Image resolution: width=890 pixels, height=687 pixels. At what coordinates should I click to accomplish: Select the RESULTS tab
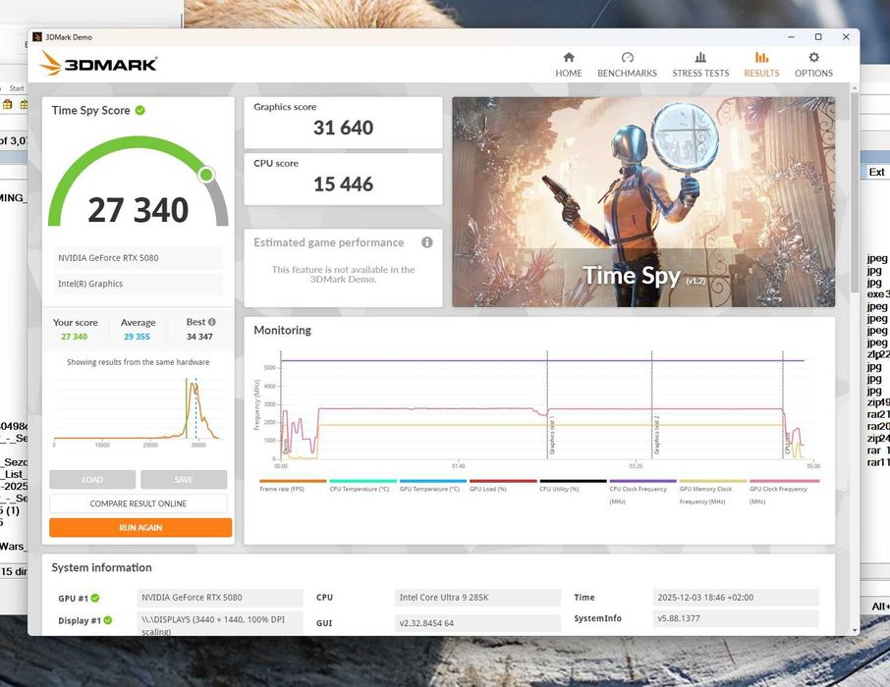[x=761, y=65]
